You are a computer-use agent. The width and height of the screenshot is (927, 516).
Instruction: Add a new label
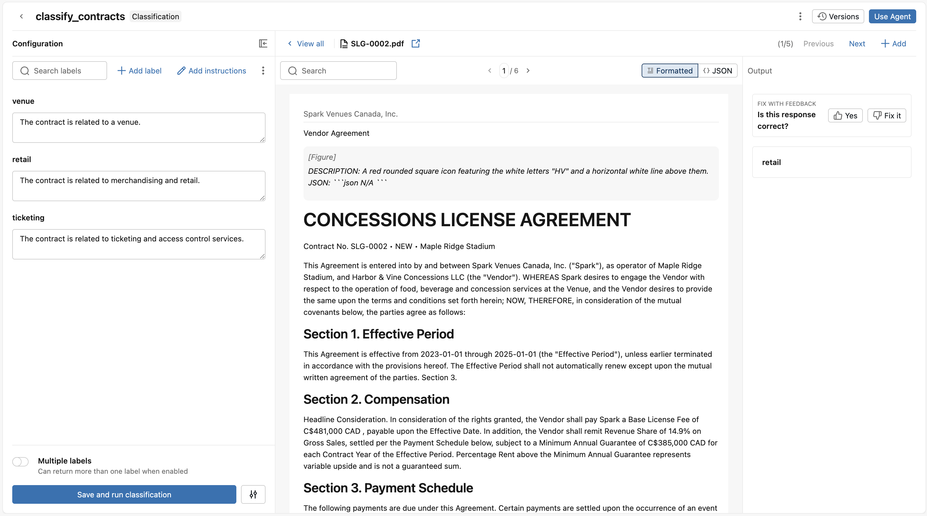click(139, 71)
